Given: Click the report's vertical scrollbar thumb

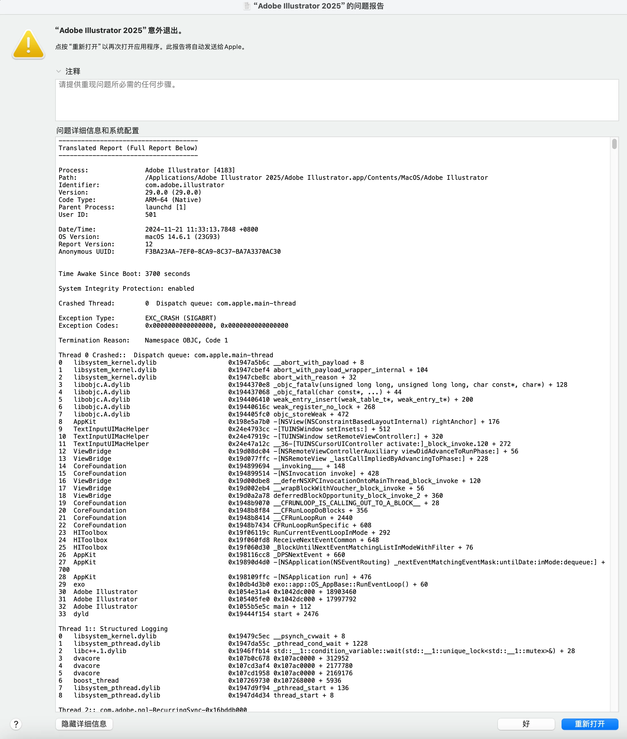Looking at the screenshot, I should [614, 144].
